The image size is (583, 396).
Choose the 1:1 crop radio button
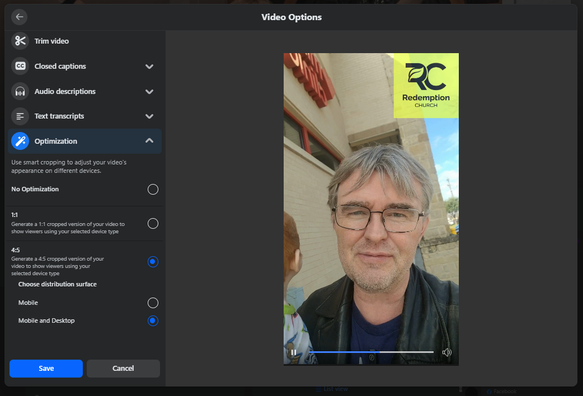pos(153,224)
